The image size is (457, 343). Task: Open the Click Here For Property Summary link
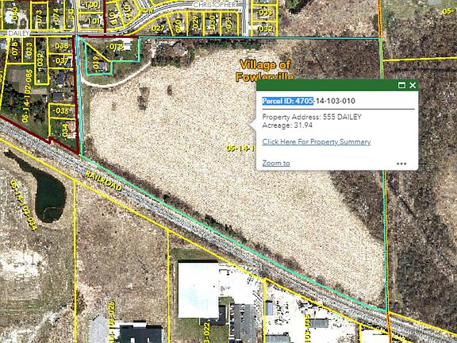[x=317, y=142]
